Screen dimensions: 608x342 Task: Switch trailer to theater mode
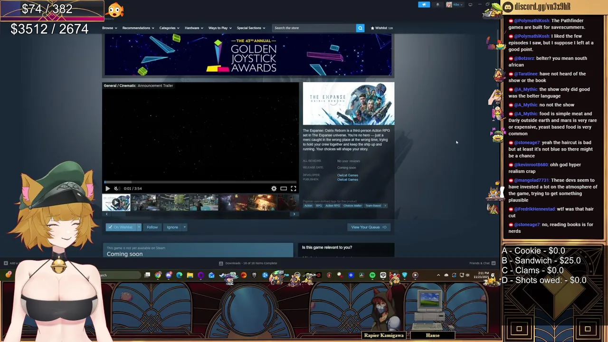pyautogui.click(x=284, y=189)
